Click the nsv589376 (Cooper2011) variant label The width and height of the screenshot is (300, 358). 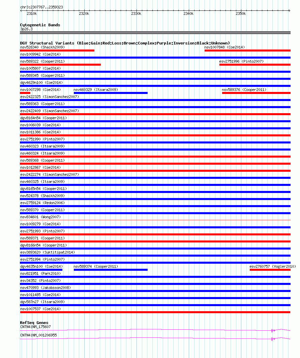coord(244,90)
